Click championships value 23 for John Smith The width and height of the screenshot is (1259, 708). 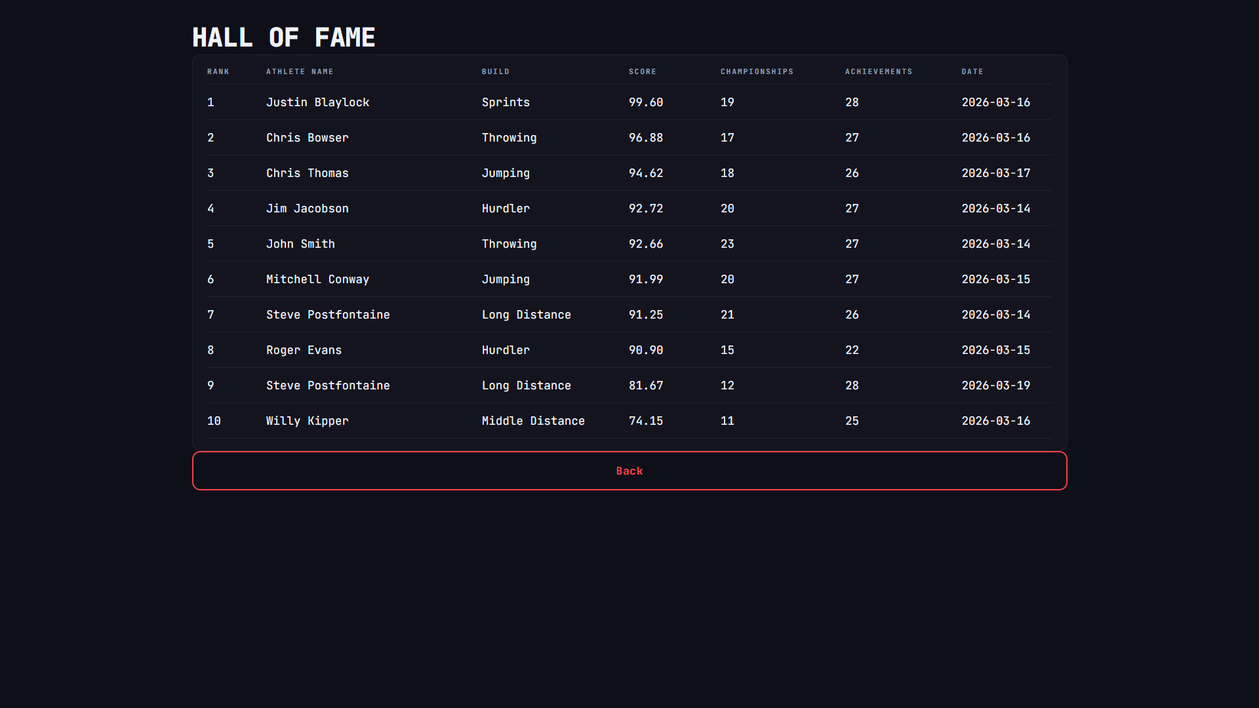[727, 244]
